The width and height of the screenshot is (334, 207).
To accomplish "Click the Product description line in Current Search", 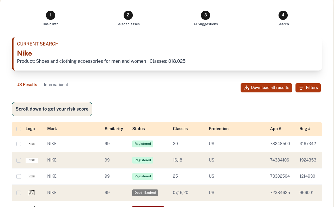I will (x=101, y=61).
